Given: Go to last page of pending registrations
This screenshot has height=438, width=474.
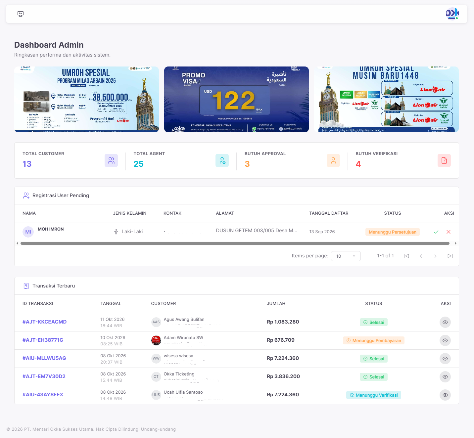Looking at the screenshot, I should point(450,256).
